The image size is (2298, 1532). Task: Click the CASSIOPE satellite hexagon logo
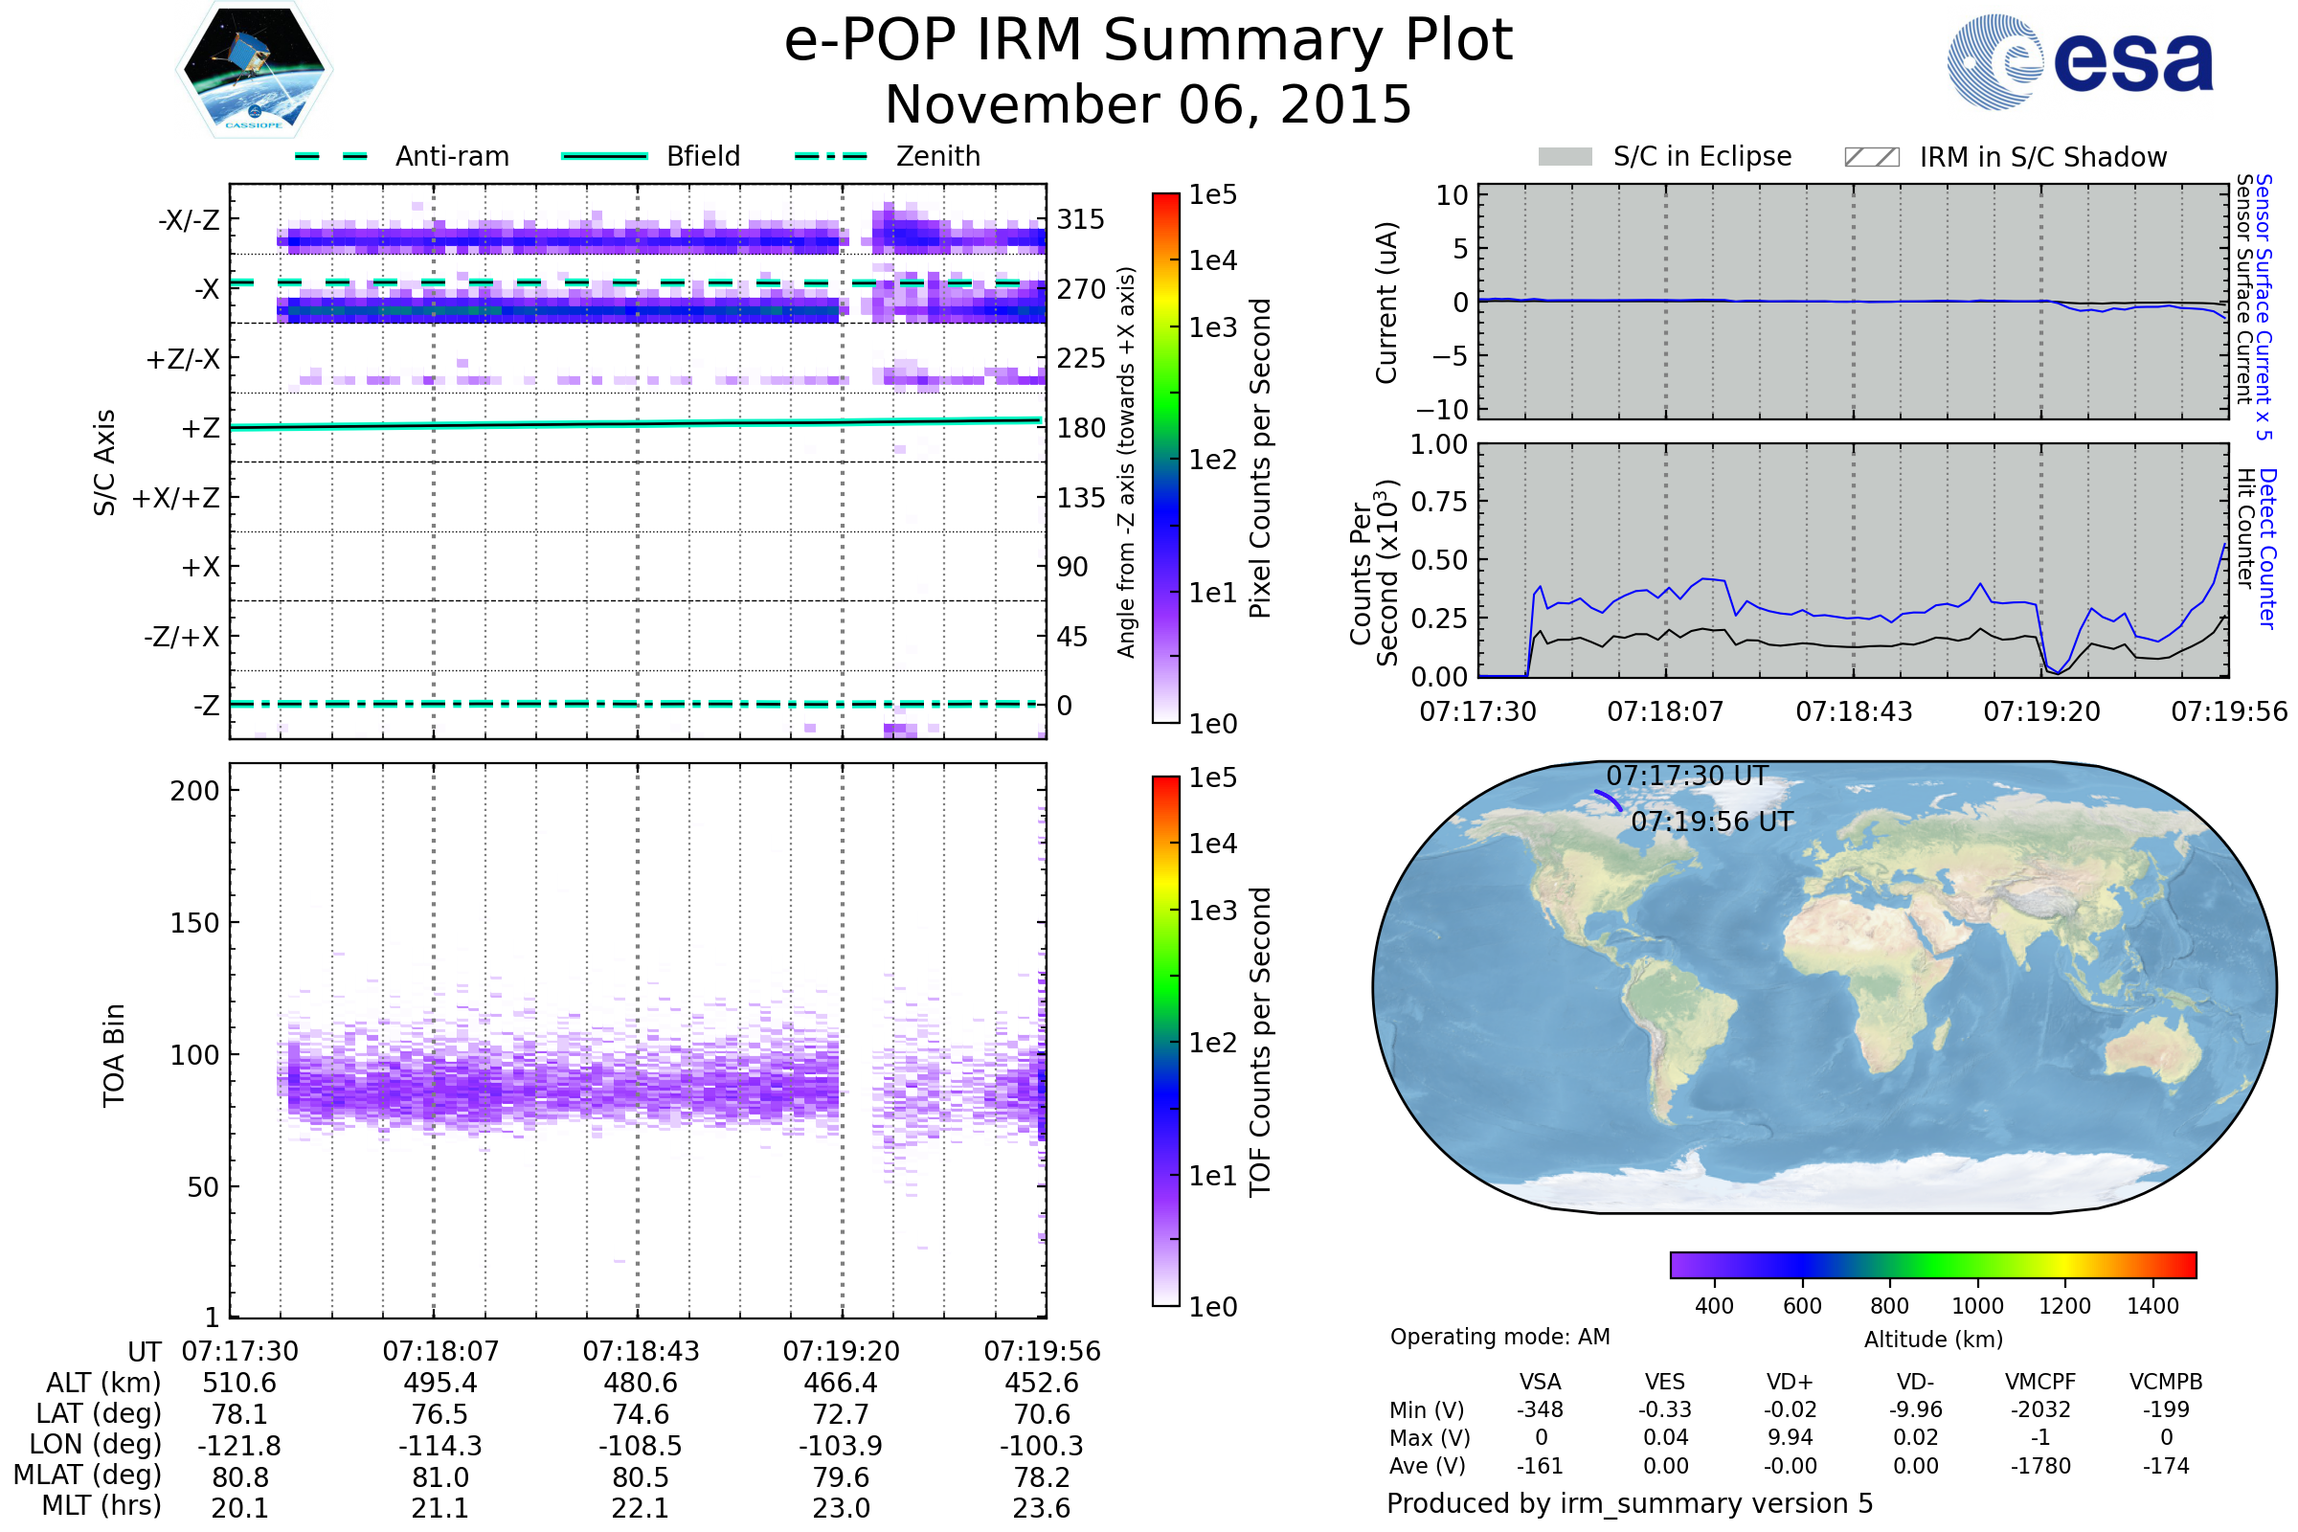254,70
